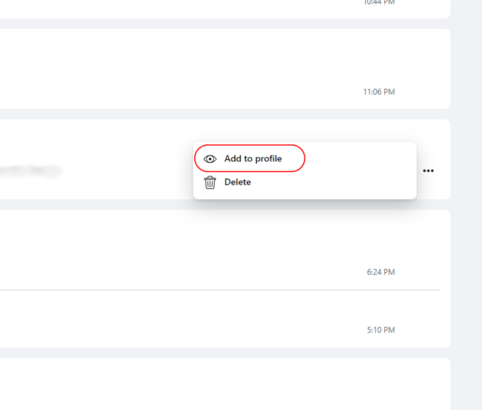Click the trash can icon

tap(210, 182)
